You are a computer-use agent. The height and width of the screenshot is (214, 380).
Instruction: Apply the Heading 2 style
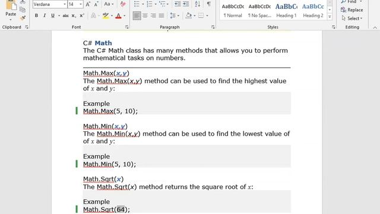(x=313, y=11)
